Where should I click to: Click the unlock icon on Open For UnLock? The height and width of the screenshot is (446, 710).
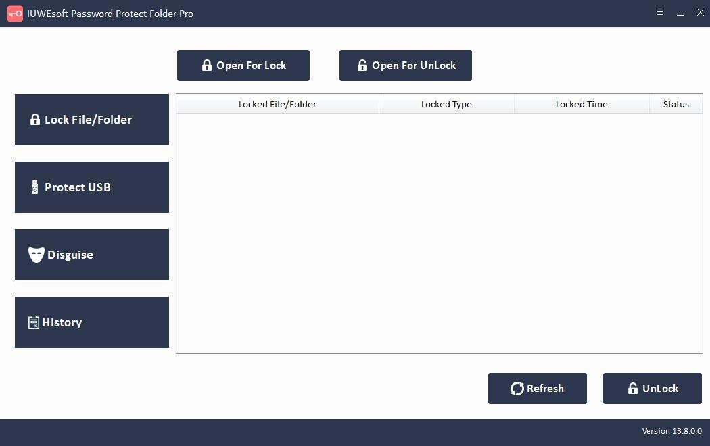(x=361, y=65)
